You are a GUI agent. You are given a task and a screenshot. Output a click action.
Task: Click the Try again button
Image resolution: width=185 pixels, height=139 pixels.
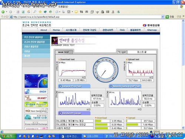[122, 52]
